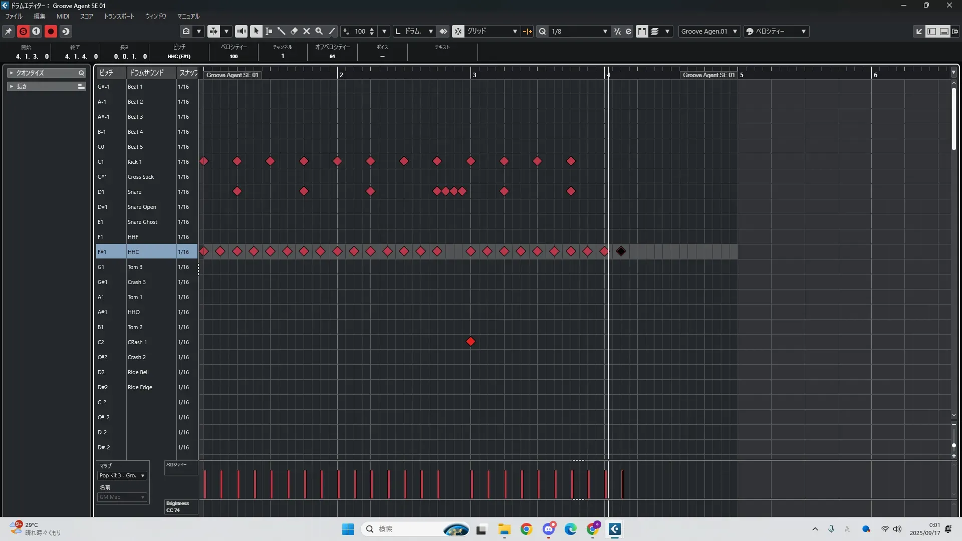The width and height of the screenshot is (962, 541).
Task: Open the MIDI menu
Action: pyautogui.click(x=63, y=16)
